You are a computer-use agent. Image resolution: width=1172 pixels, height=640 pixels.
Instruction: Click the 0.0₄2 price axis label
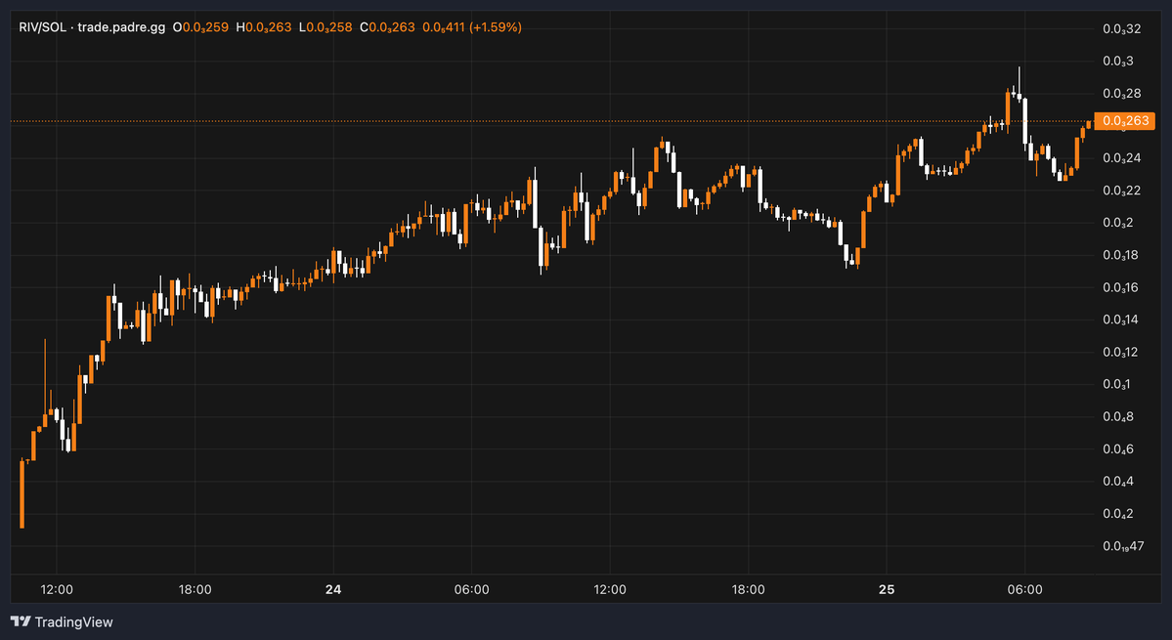click(x=1118, y=514)
